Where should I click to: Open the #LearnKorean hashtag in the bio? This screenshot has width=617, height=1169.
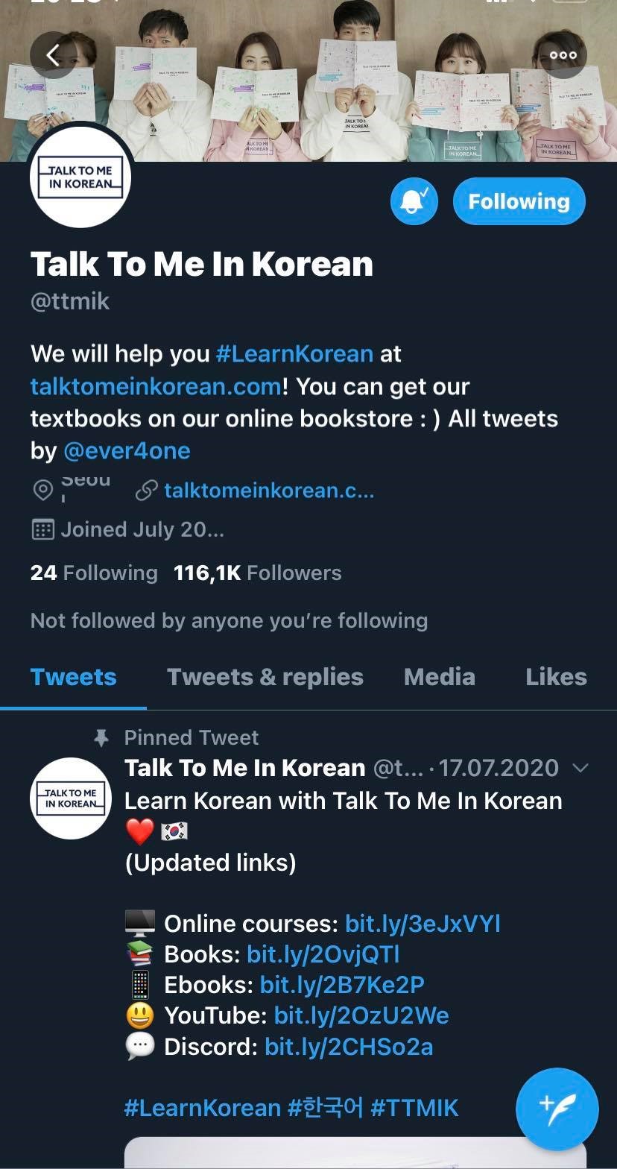click(x=294, y=353)
